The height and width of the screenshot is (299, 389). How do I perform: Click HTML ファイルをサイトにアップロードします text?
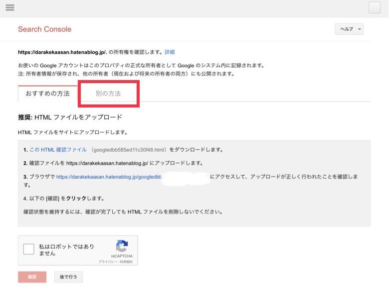[x=73, y=132]
